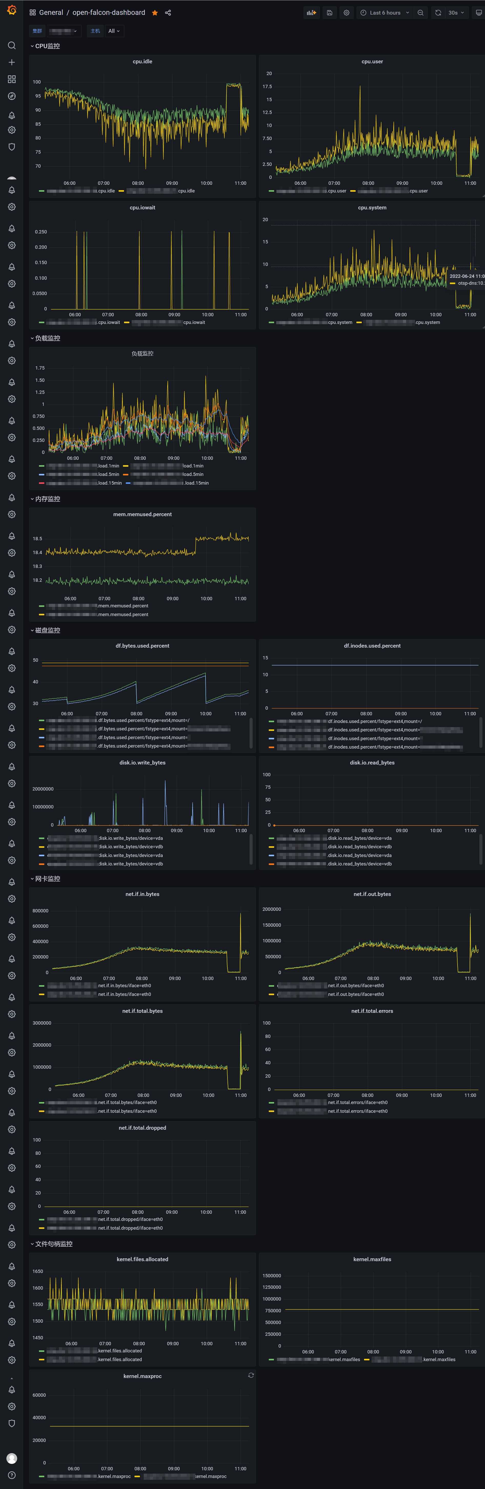Click the Add panel icon

pos(312,13)
